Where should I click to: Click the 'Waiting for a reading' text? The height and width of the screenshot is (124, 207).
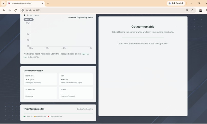click(33, 83)
